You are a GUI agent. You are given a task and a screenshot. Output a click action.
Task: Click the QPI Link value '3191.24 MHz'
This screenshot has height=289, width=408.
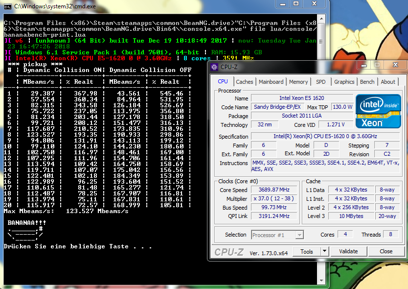click(274, 216)
